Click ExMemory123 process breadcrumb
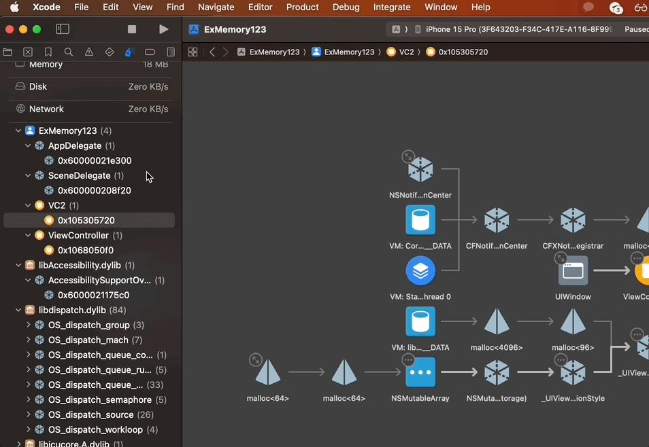The height and width of the screenshot is (447, 649). tap(343, 52)
